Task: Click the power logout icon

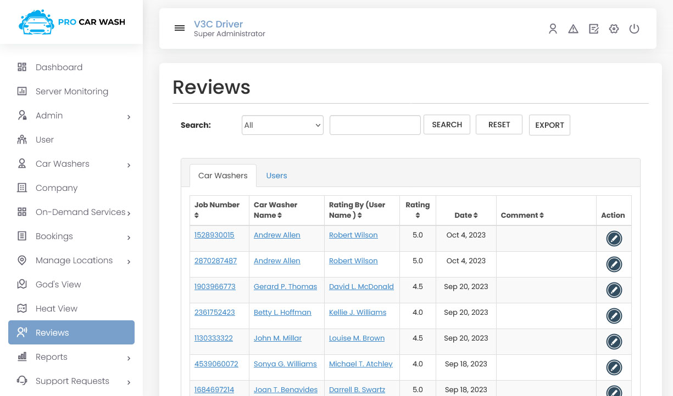Action: [634, 29]
